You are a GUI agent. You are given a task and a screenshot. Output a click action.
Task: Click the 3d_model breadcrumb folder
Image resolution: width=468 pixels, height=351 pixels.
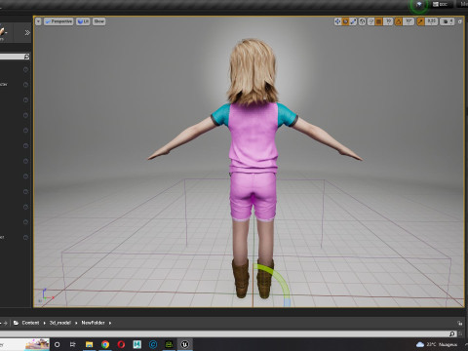60,323
